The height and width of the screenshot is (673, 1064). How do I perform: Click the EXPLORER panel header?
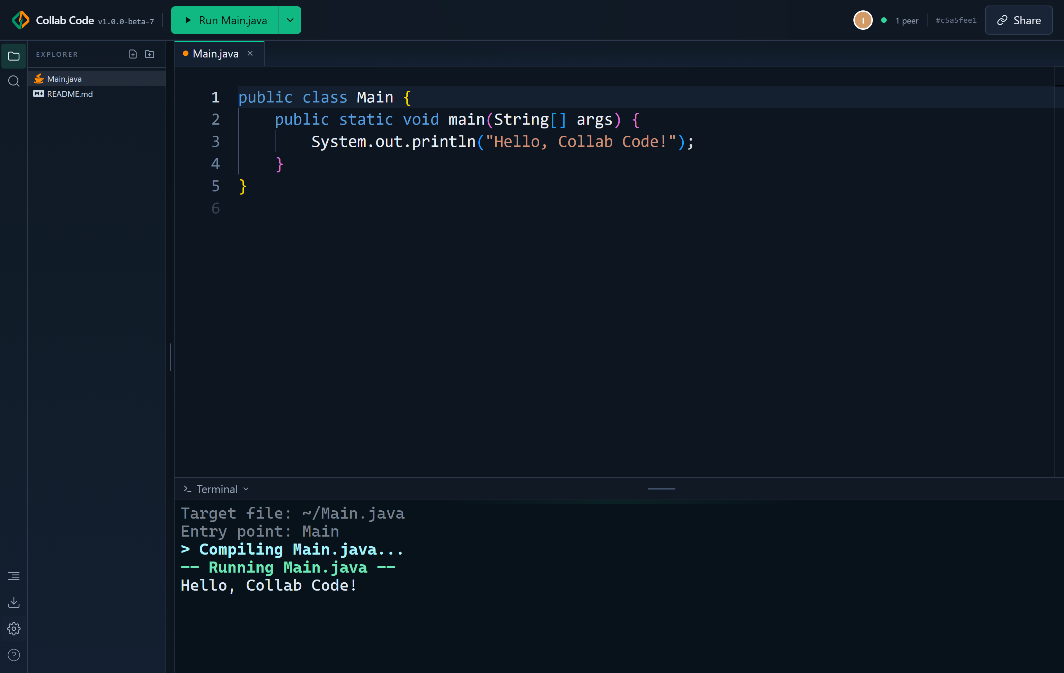(x=57, y=54)
